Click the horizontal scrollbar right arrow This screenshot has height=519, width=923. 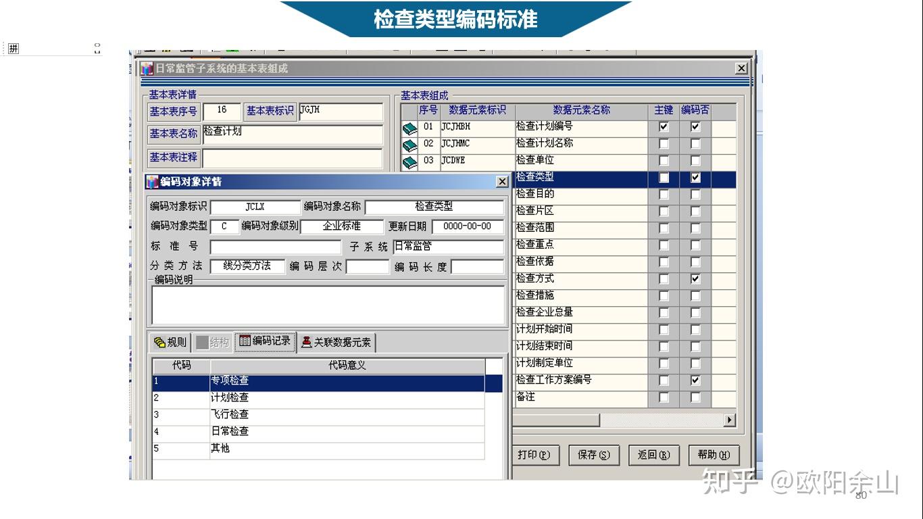tap(730, 420)
